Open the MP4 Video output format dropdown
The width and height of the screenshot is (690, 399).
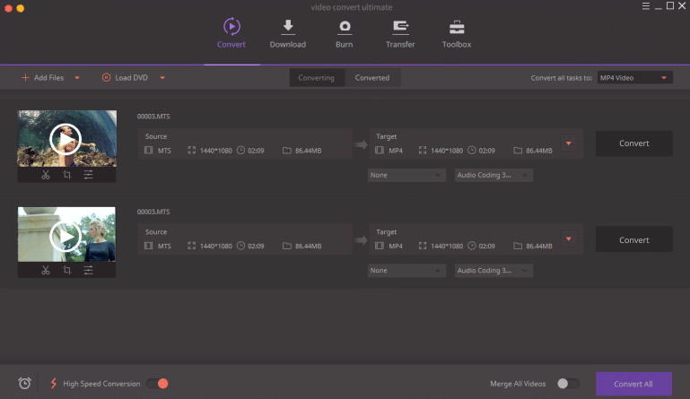pyautogui.click(x=634, y=78)
